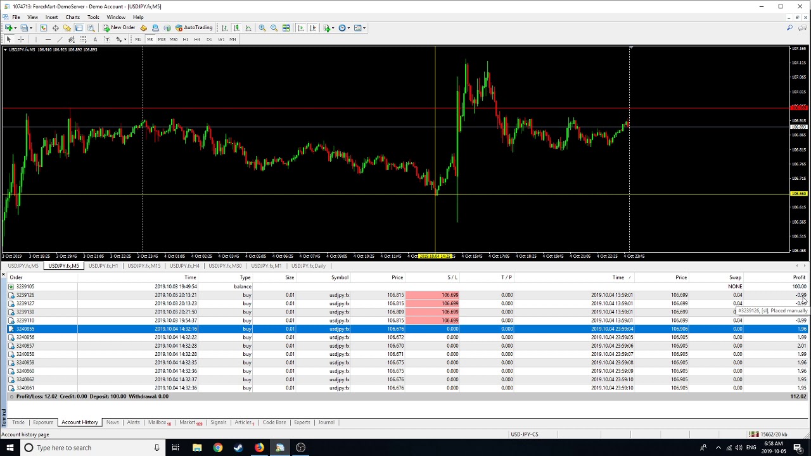Select the Equidistant Channel tool

tap(71, 39)
